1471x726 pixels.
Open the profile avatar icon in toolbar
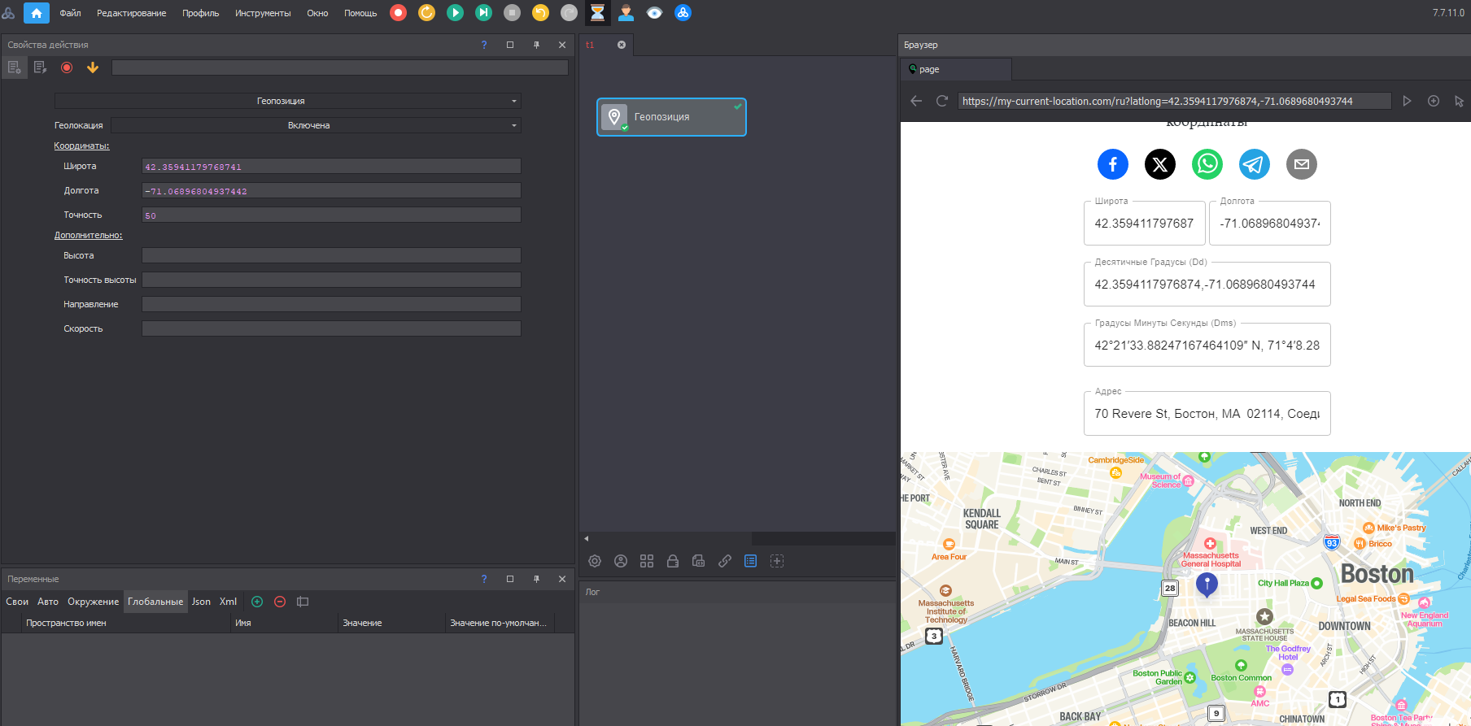[626, 13]
